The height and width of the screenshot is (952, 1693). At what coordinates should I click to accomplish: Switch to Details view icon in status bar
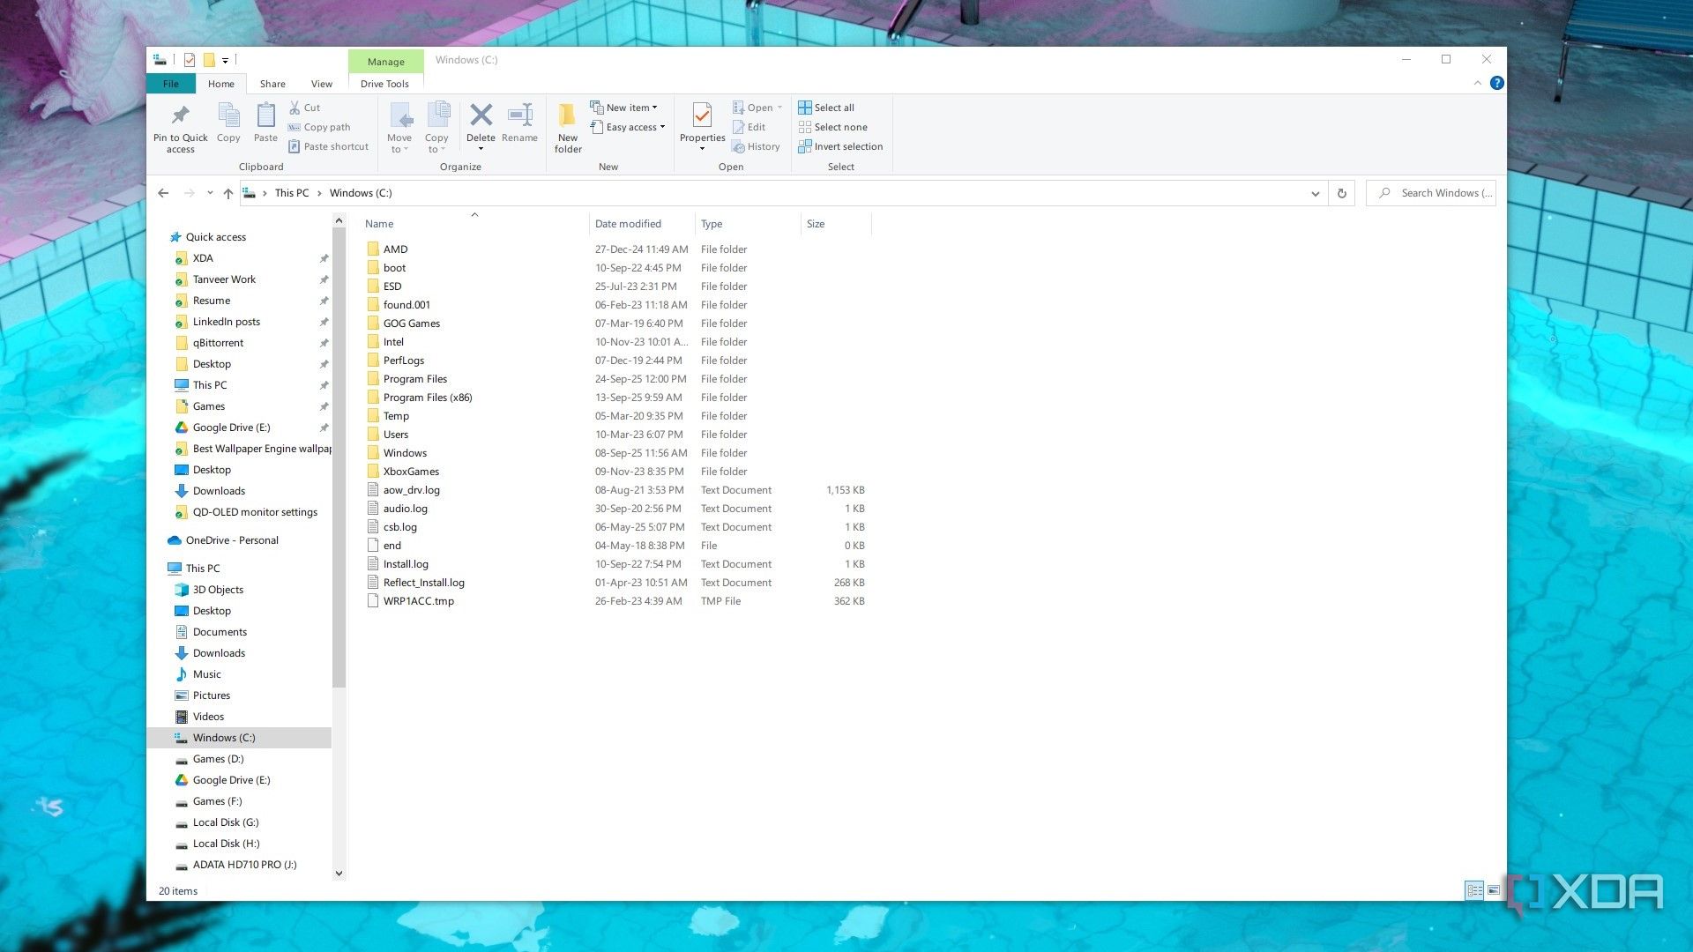pyautogui.click(x=1474, y=890)
